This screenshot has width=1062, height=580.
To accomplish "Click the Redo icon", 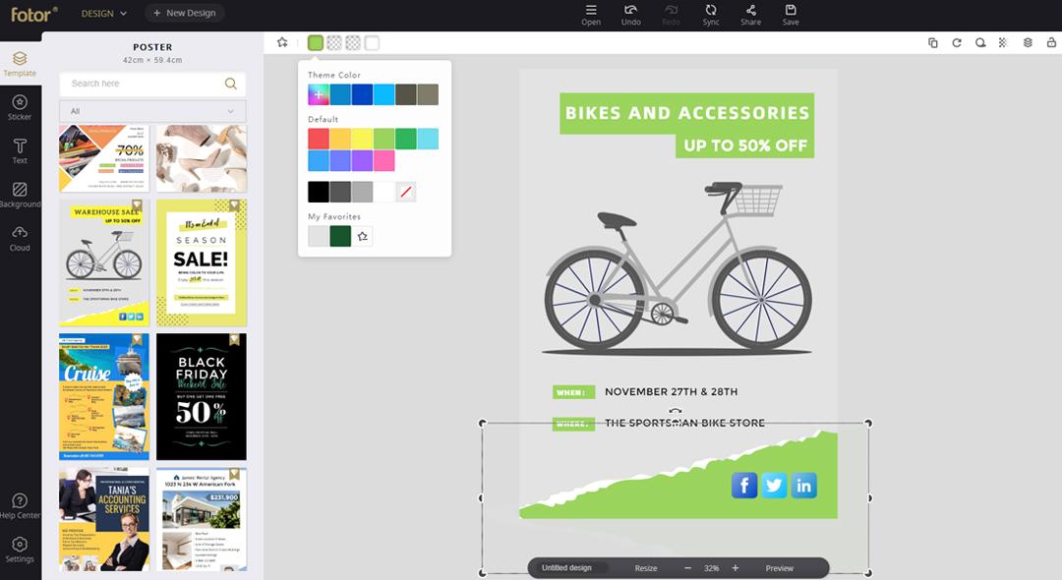I will click(x=671, y=15).
